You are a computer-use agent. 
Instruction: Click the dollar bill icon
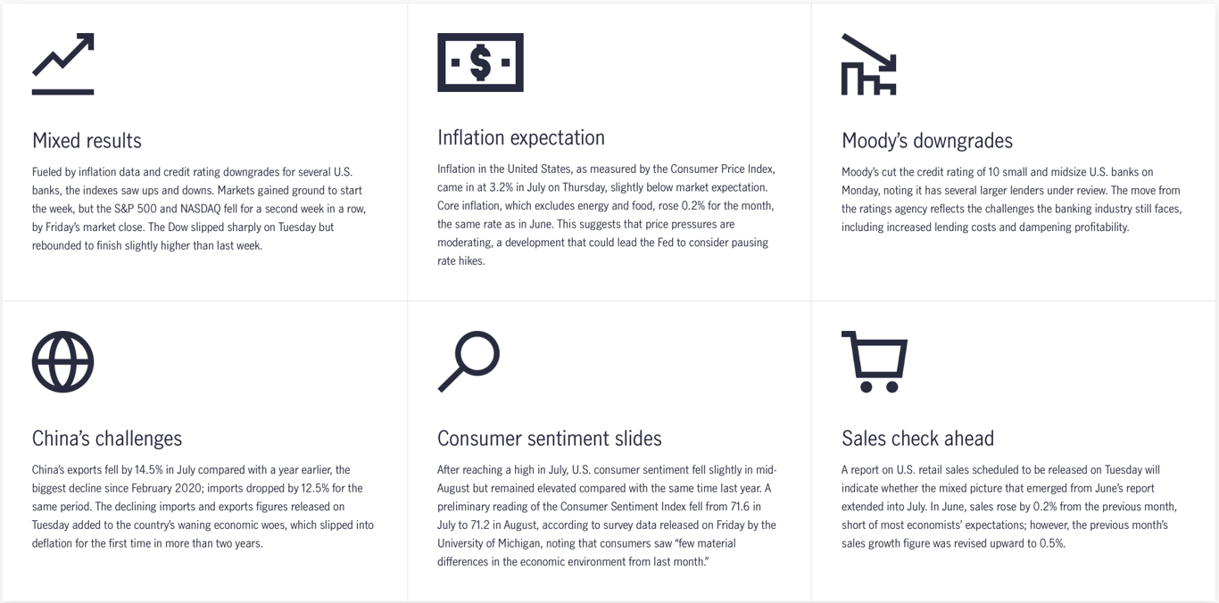(x=480, y=62)
